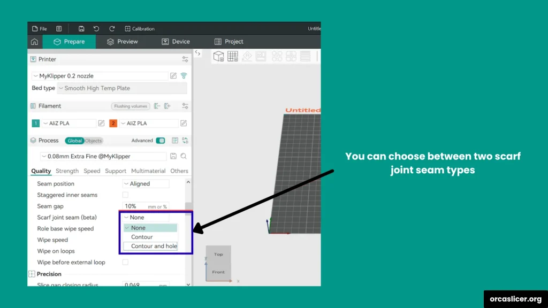Click the undo arrow in the top bar
The height and width of the screenshot is (308, 548).
point(96,29)
